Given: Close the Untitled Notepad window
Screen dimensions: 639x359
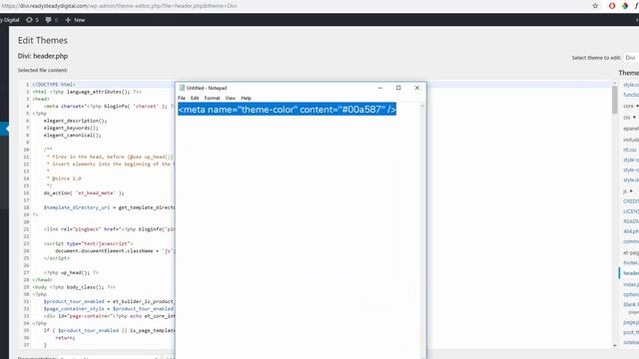Looking at the screenshot, I should click(x=417, y=88).
